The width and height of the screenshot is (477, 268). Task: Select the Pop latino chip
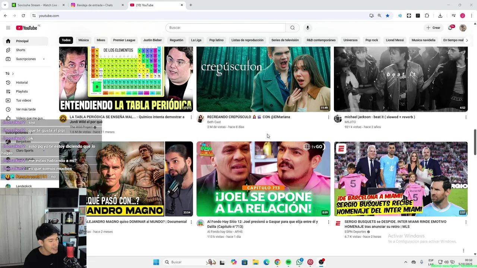pos(217,40)
